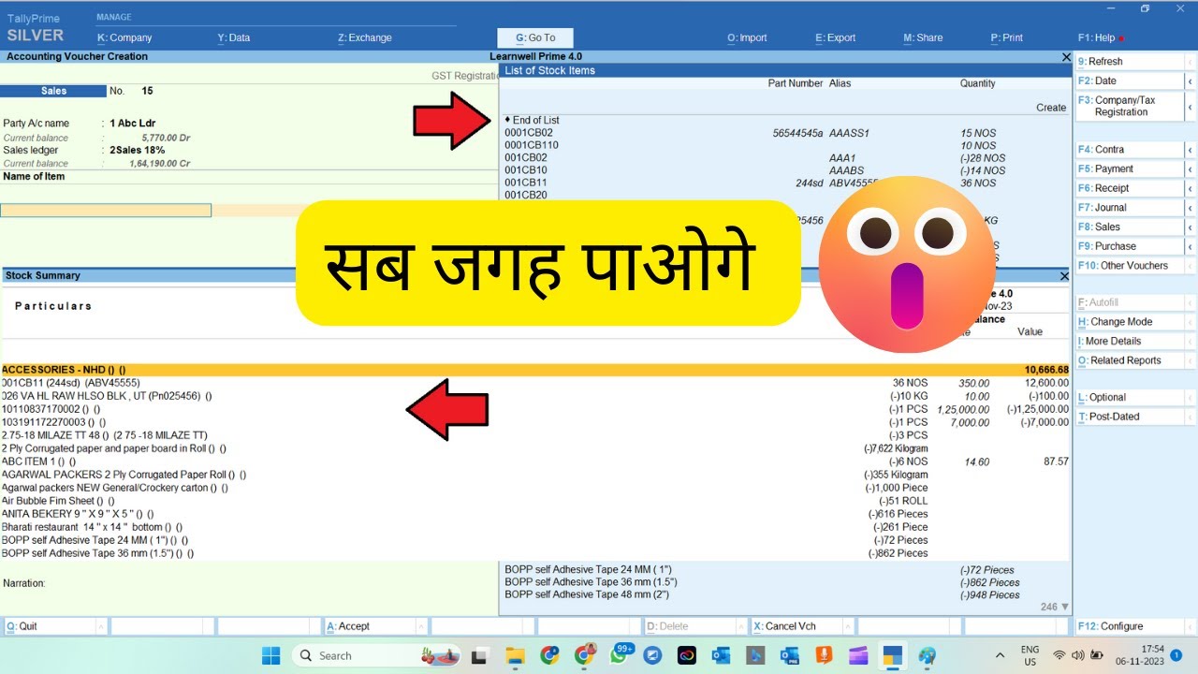
Task: Open I: More Details
Action: (x=1130, y=342)
